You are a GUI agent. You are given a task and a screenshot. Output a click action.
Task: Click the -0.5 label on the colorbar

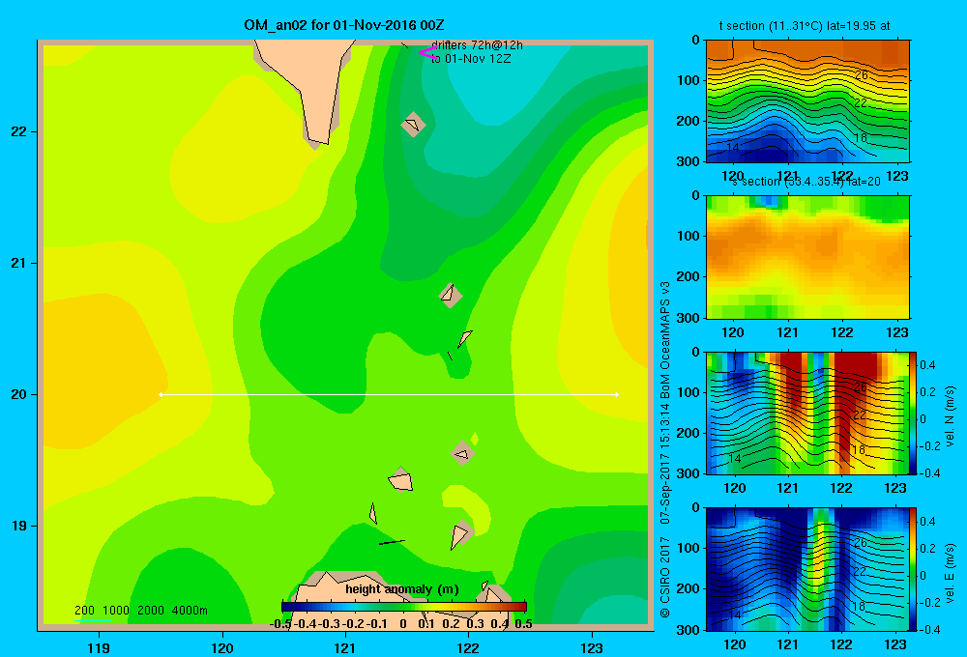[280, 624]
